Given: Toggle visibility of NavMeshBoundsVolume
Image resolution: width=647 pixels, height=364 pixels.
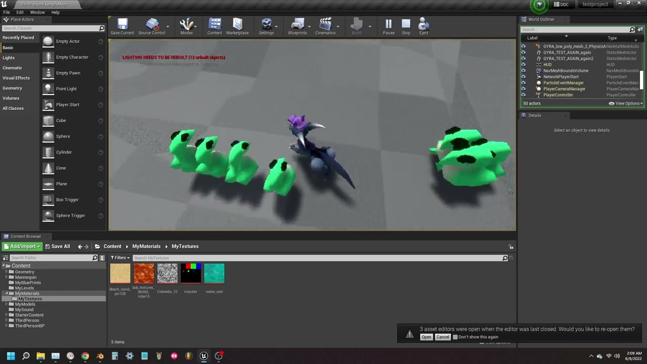Looking at the screenshot, I should [x=523, y=71].
